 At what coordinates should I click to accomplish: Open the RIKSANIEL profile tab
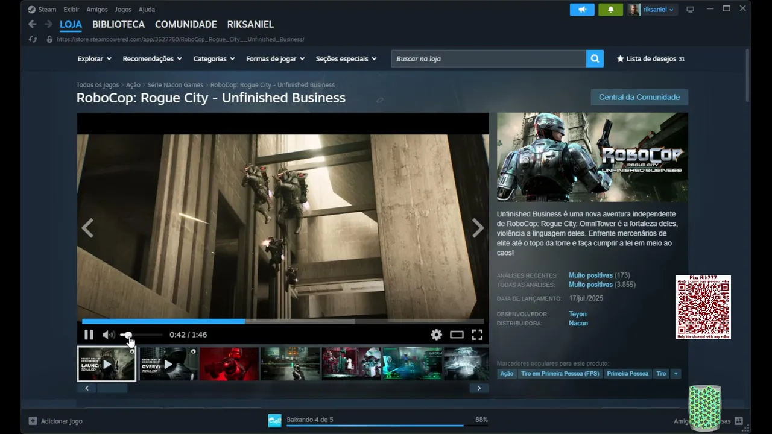[250, 24]
